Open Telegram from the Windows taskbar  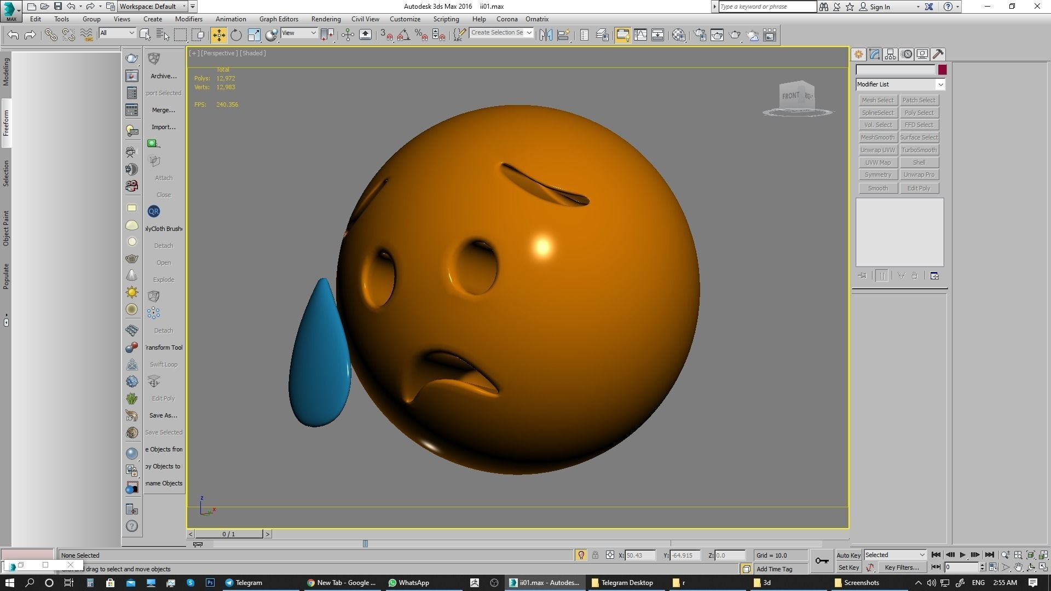(x=244, y=583)
